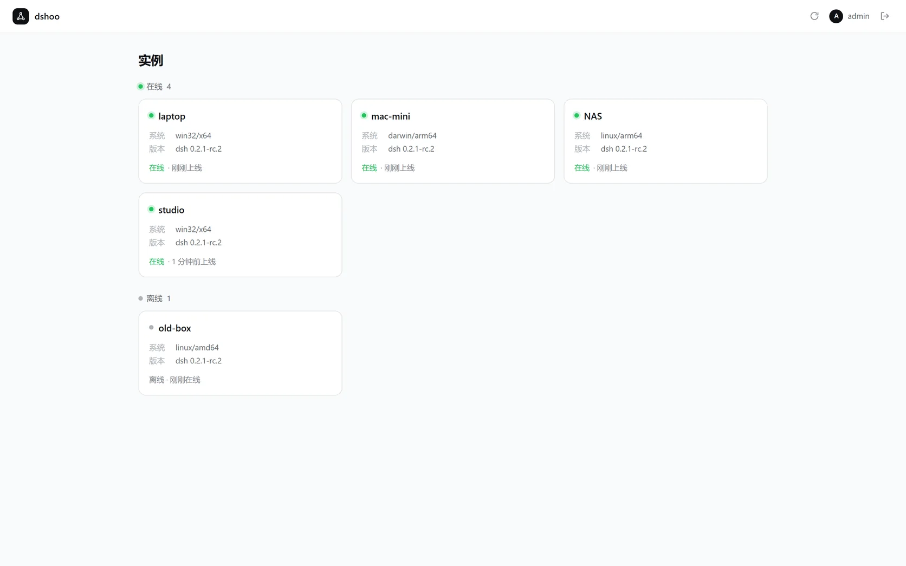Open the laptop instance title

172,116
